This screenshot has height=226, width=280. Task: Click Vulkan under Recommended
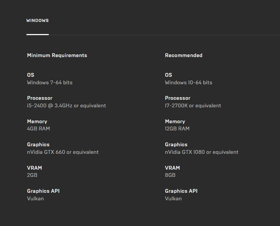tap(173, 198)
